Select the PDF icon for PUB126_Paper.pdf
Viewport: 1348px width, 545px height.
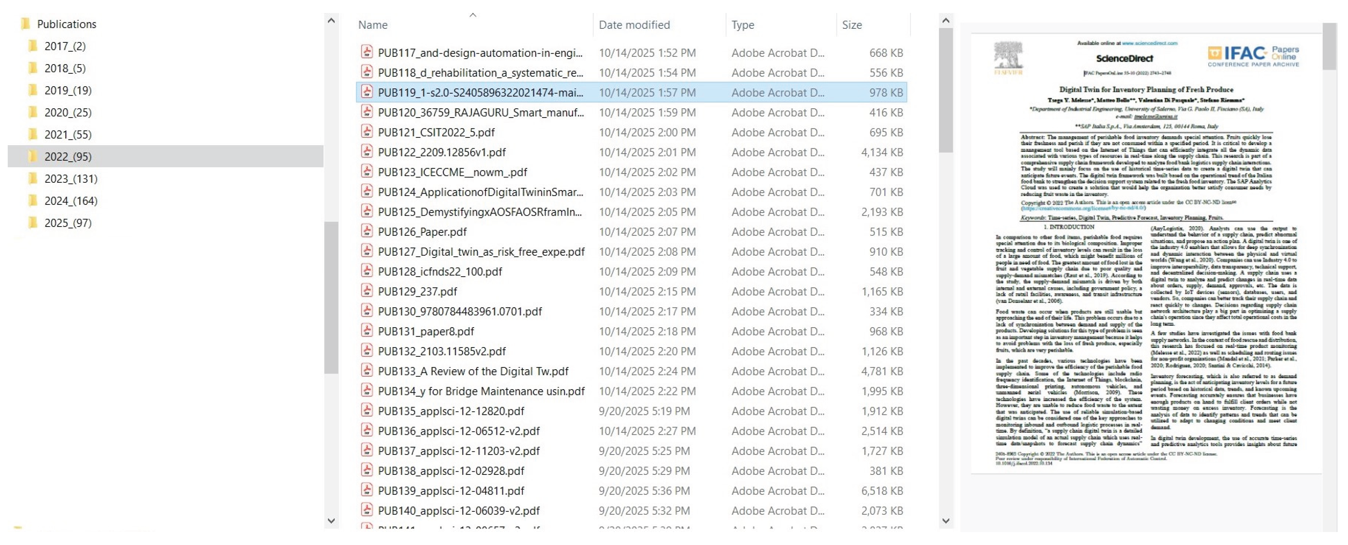tap(368, 232)
